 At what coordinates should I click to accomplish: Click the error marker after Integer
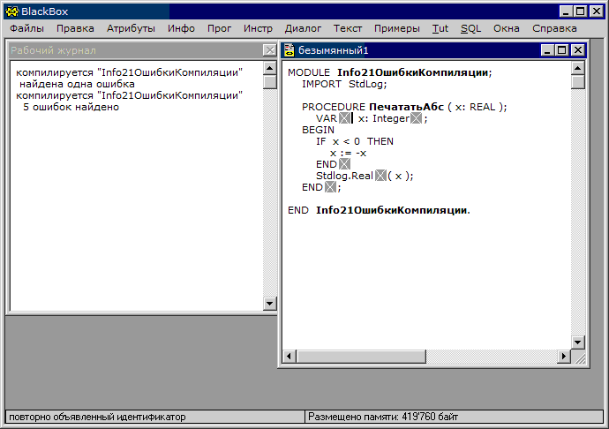point(416,118)
